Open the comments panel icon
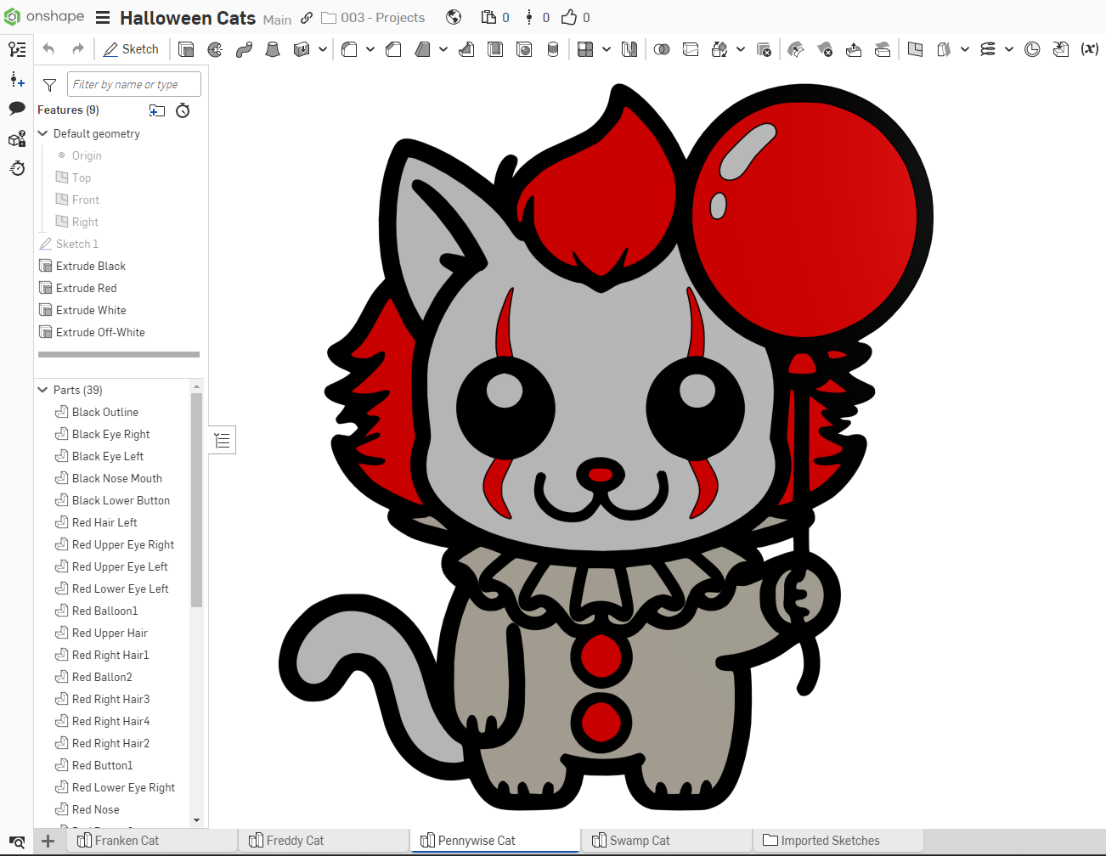 (17, 109)
